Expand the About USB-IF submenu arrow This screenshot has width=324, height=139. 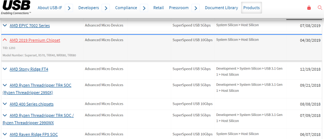point(69,8)
